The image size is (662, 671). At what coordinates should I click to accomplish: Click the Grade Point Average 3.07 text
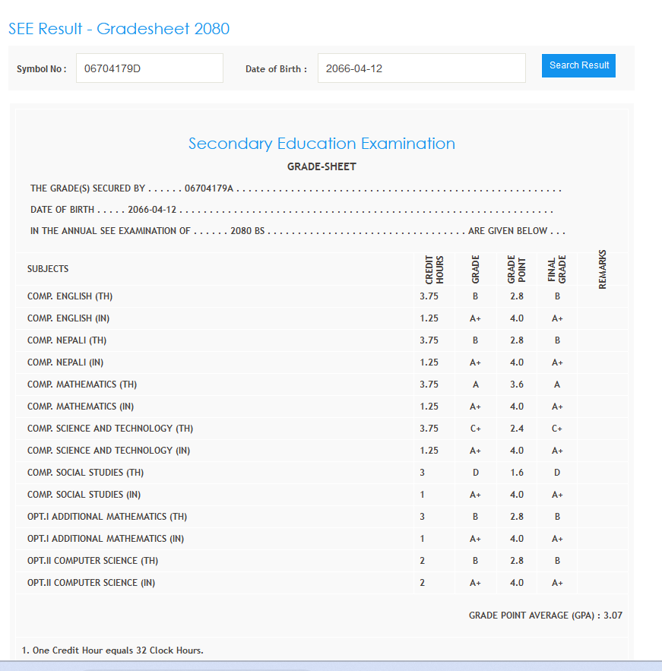[545, 616]
